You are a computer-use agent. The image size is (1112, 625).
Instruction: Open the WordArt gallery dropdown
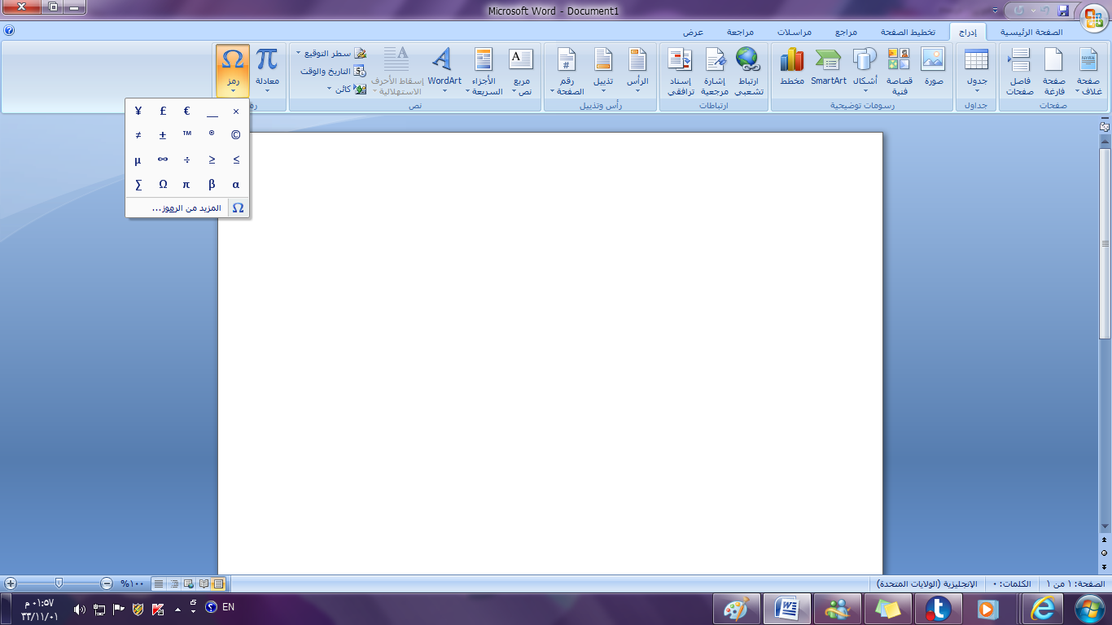tap(444, 71)
